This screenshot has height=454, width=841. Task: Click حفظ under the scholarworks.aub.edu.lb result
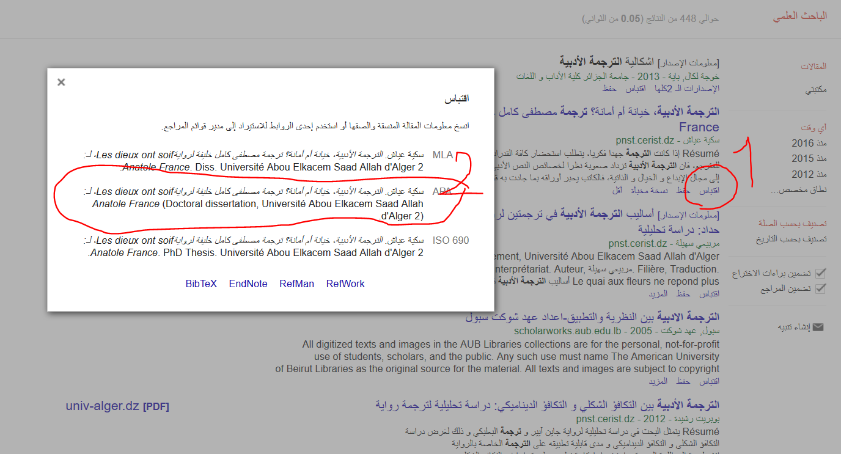tap(683, 381)
